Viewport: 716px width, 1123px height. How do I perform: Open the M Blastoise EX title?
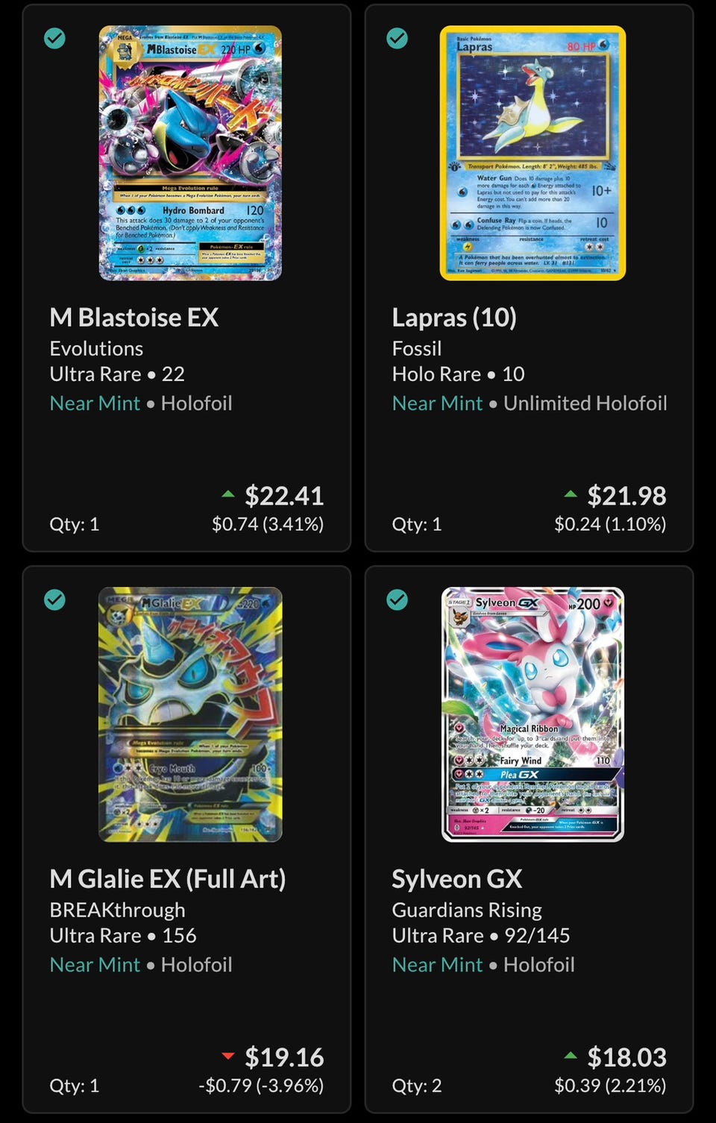[x=134, y=318]
